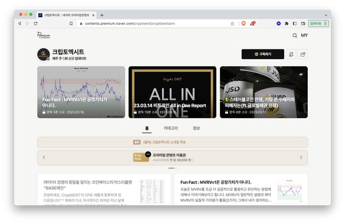
Task: Click the gold membership ticket badge
Action: pos(141,157)
